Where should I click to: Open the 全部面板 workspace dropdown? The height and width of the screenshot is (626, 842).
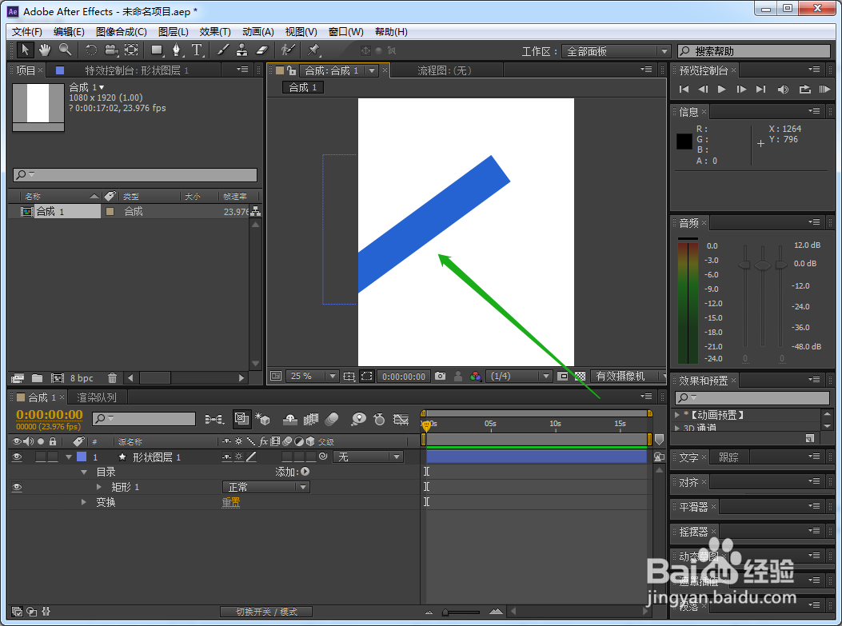click(616, 51)
